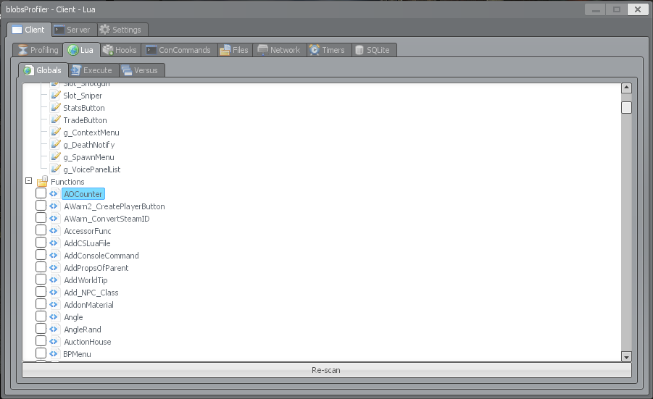This screenshot has height=399, width=653.
Task: Open the Timers tab
Action: pyautogui.click(x=328, y=50)
